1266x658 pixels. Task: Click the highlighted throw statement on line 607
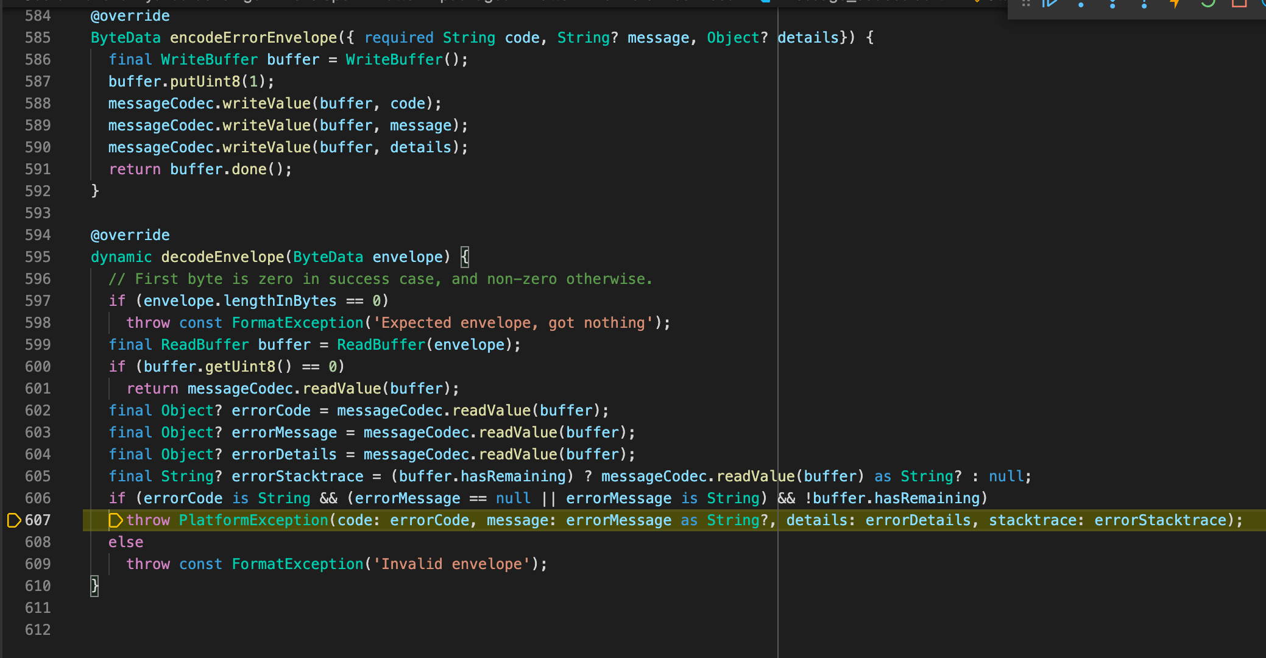point(148,520)
